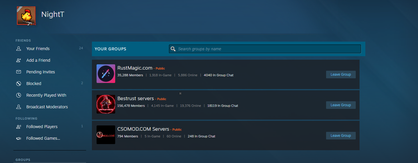The width and height of the screenshot is (418, 163).
Task: Leave the Bestrust servers group
Action: point(341,105)
